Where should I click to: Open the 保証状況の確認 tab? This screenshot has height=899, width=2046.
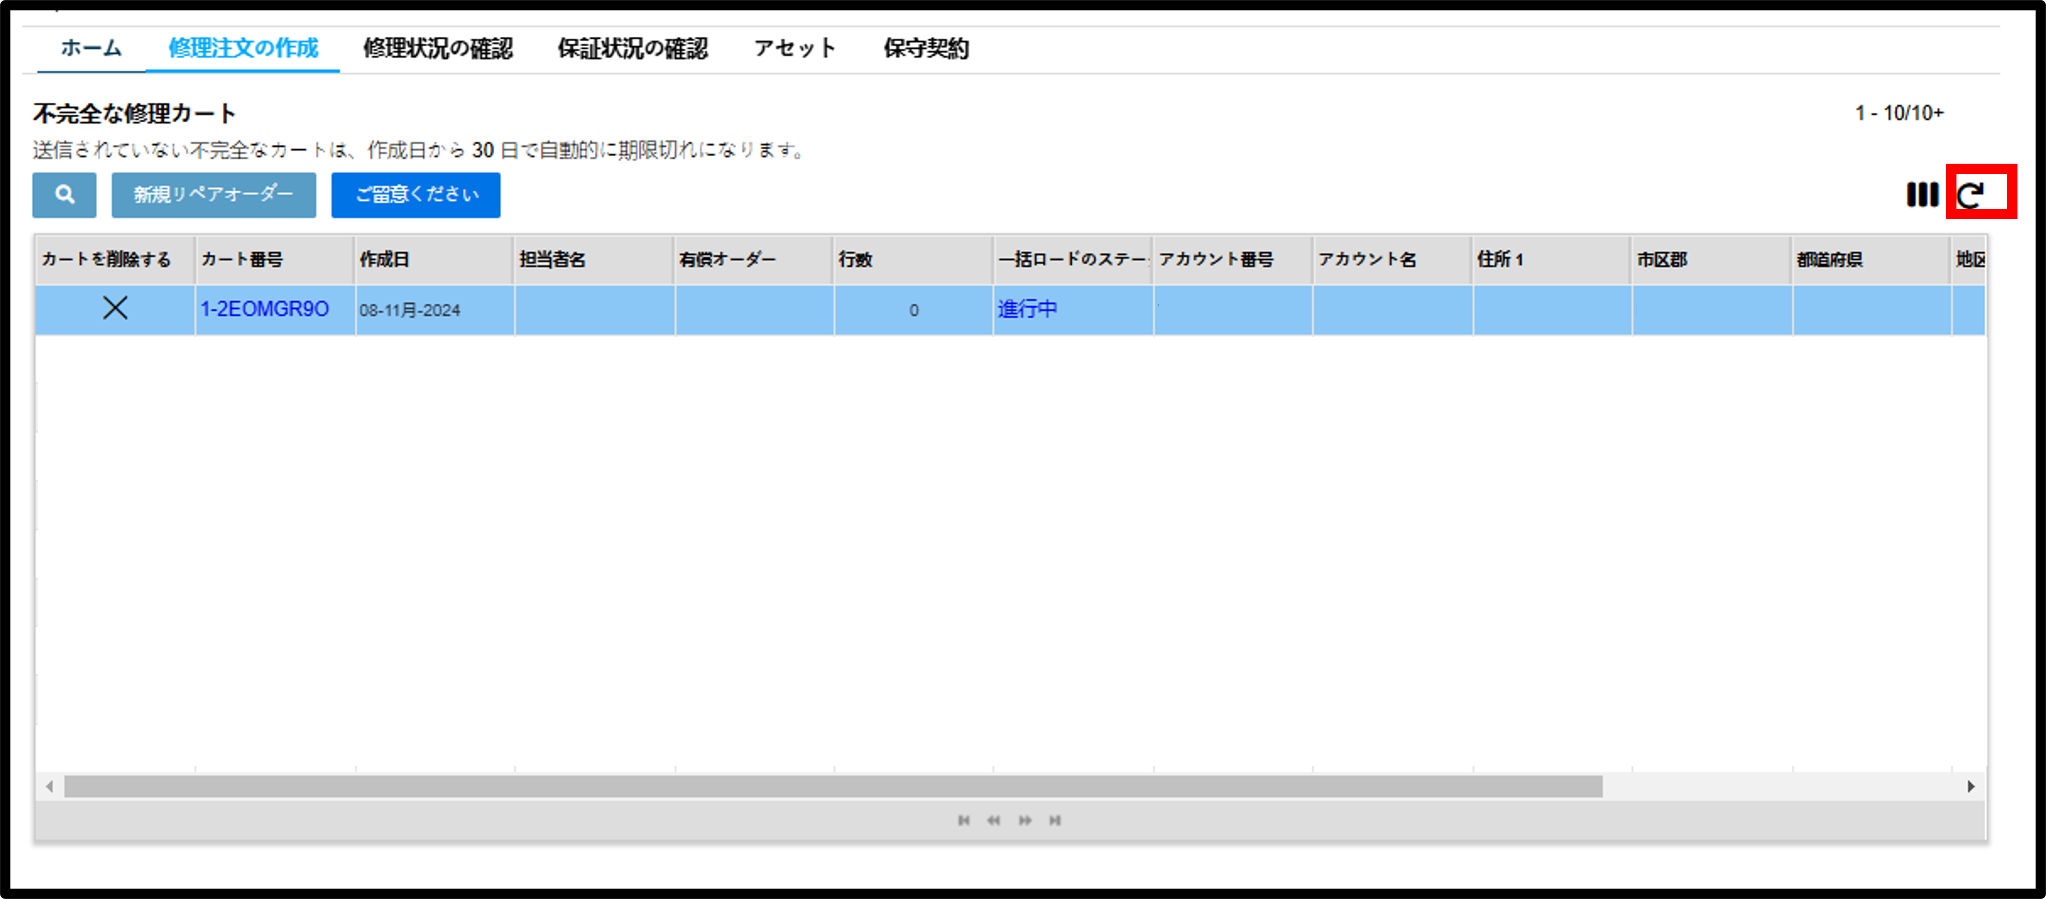coord(632,48)
